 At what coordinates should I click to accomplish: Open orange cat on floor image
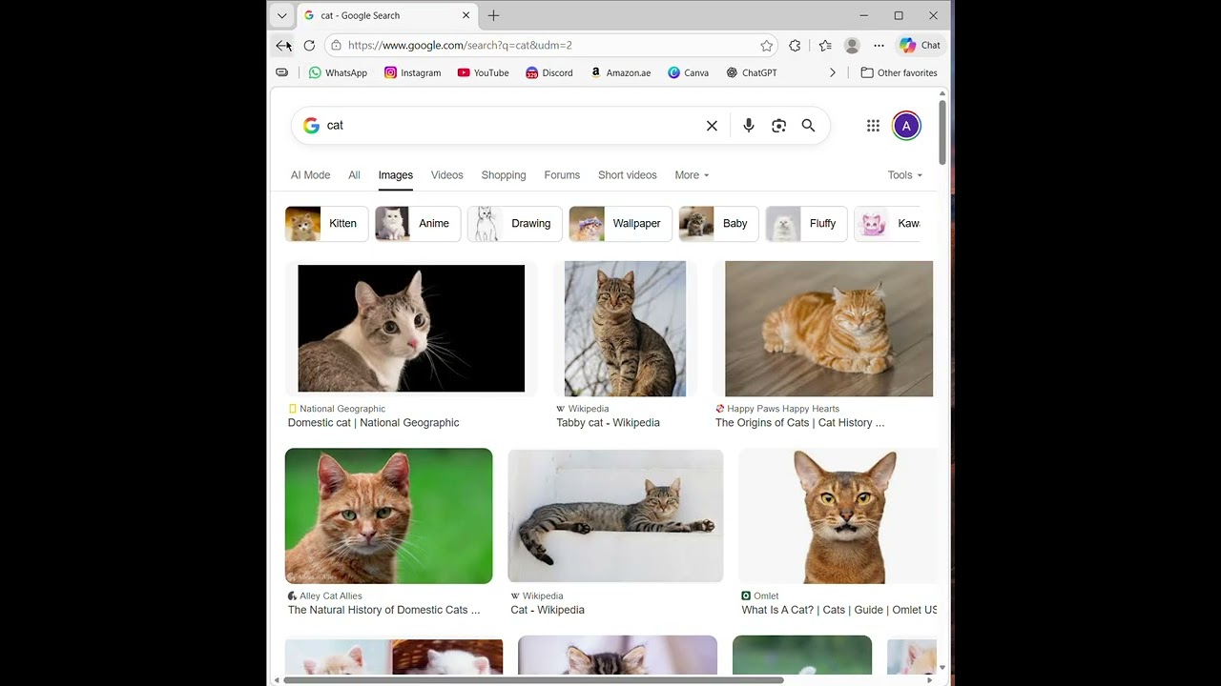(x=828, y=329)
